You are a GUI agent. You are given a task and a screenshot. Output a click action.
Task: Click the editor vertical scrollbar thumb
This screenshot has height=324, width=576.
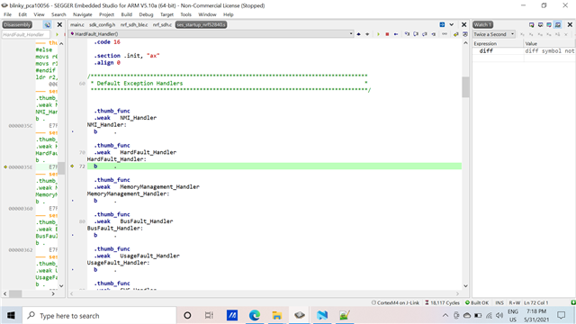465,87
